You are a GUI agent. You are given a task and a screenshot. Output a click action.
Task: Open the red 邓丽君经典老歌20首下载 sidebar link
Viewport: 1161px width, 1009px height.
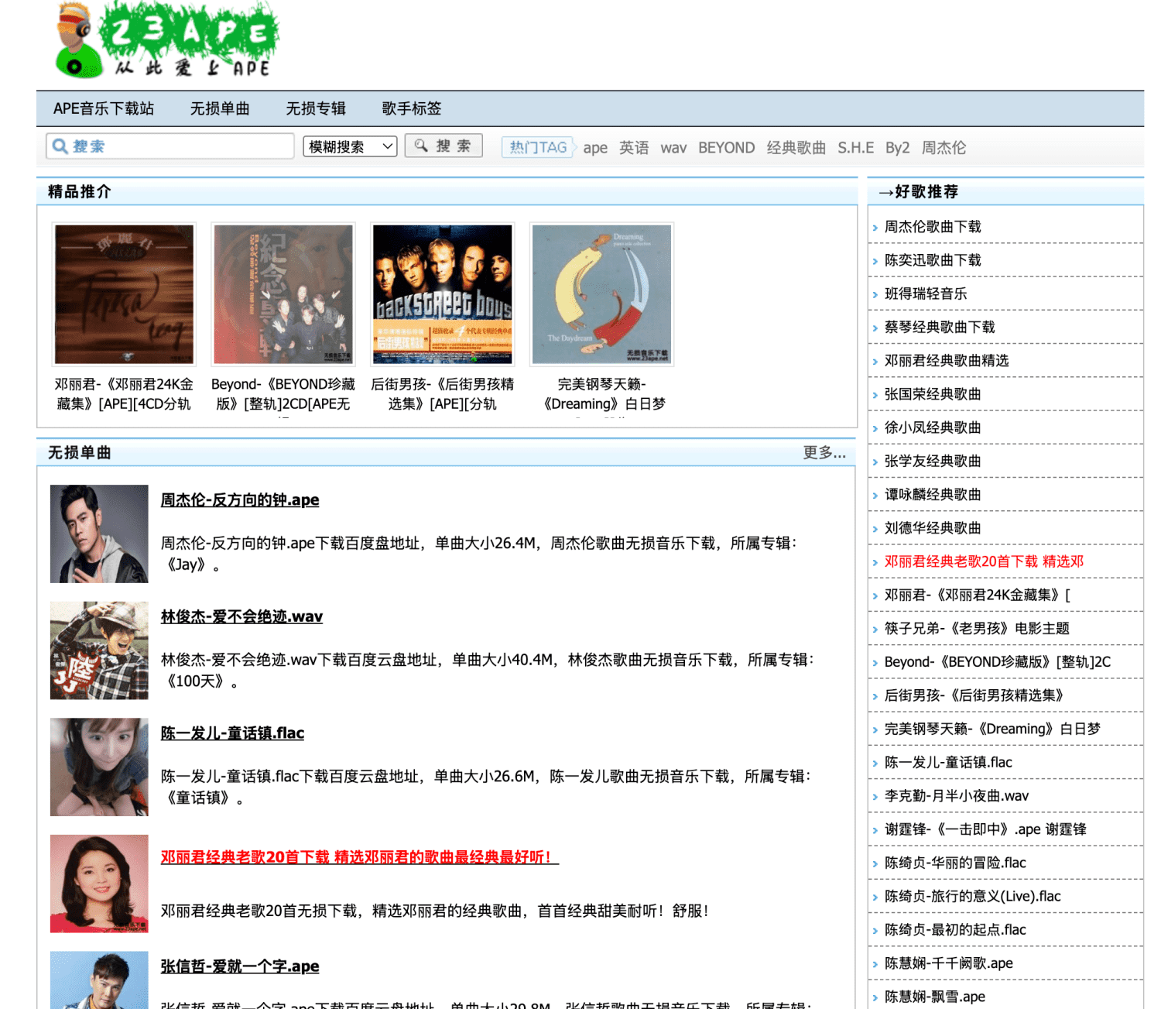coord(984,561)
